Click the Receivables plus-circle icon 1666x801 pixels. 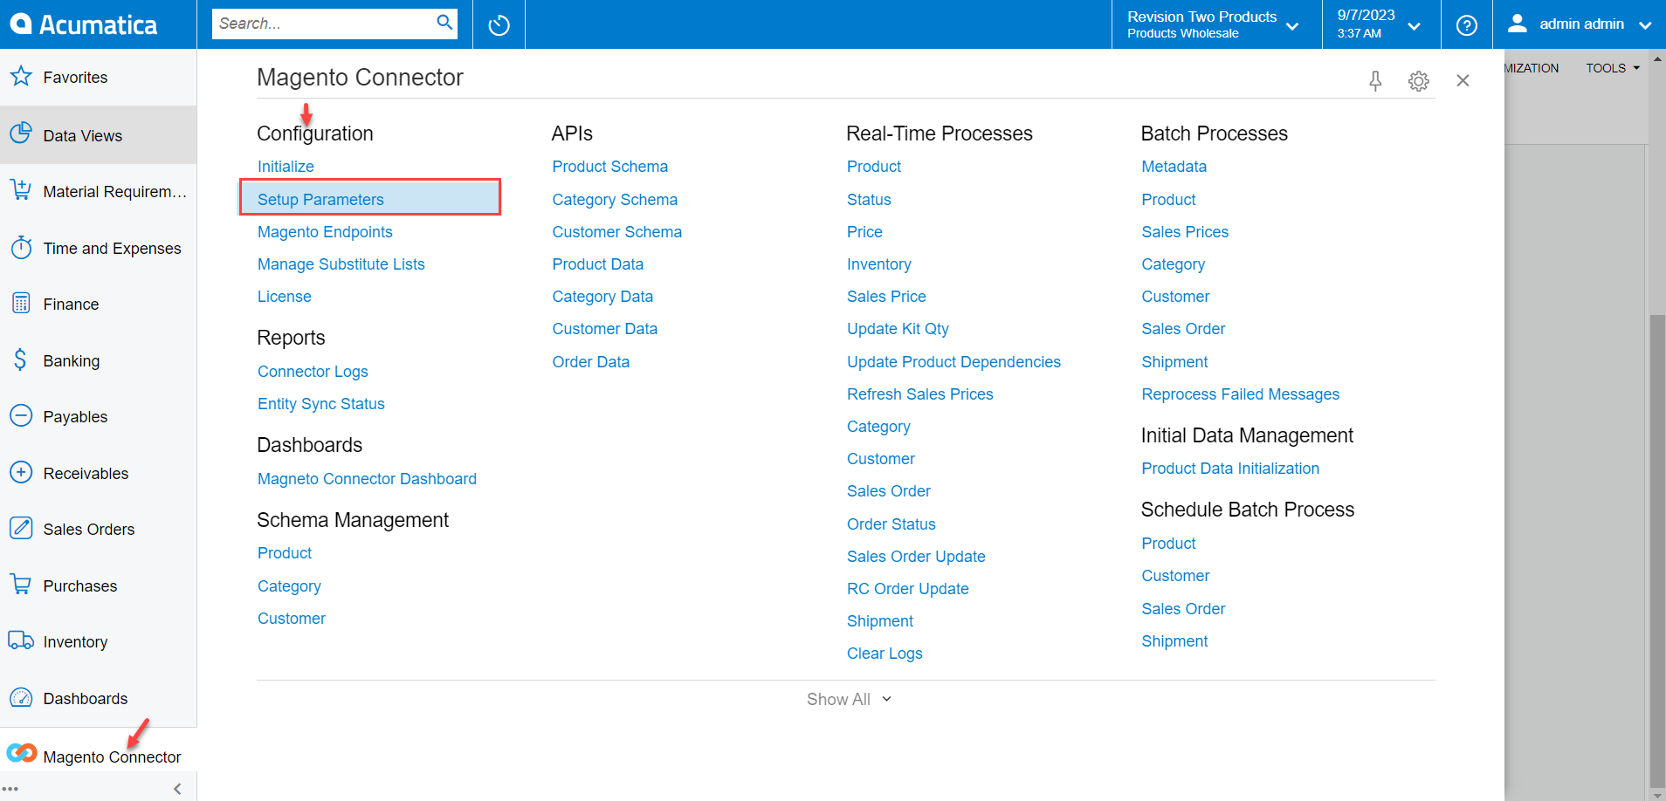pyautogui.click(x=21, y=472)
